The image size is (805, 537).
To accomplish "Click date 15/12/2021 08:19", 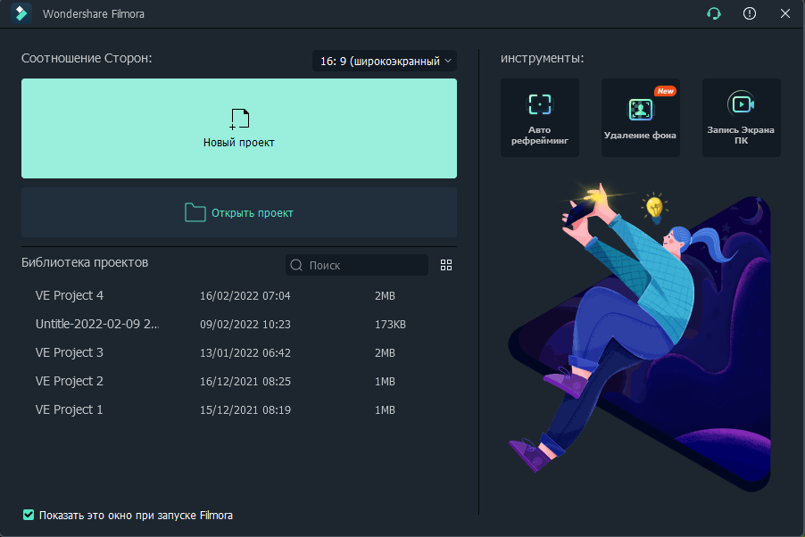I will [x=245, y=409].
